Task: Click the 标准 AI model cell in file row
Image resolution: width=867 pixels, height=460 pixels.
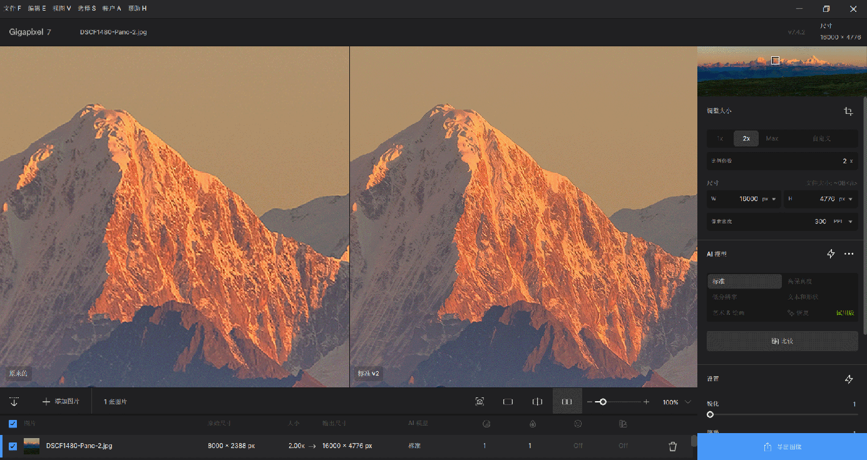Action: [414, 446]
